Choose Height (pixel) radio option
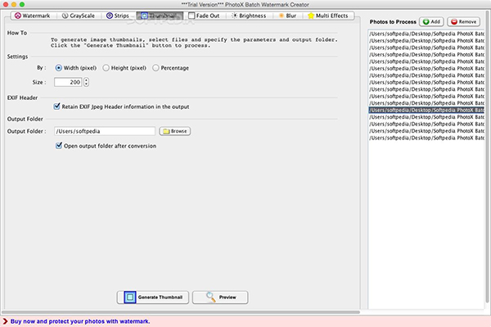The height and width of the screenshot is (327, 491). pos(124,68)
